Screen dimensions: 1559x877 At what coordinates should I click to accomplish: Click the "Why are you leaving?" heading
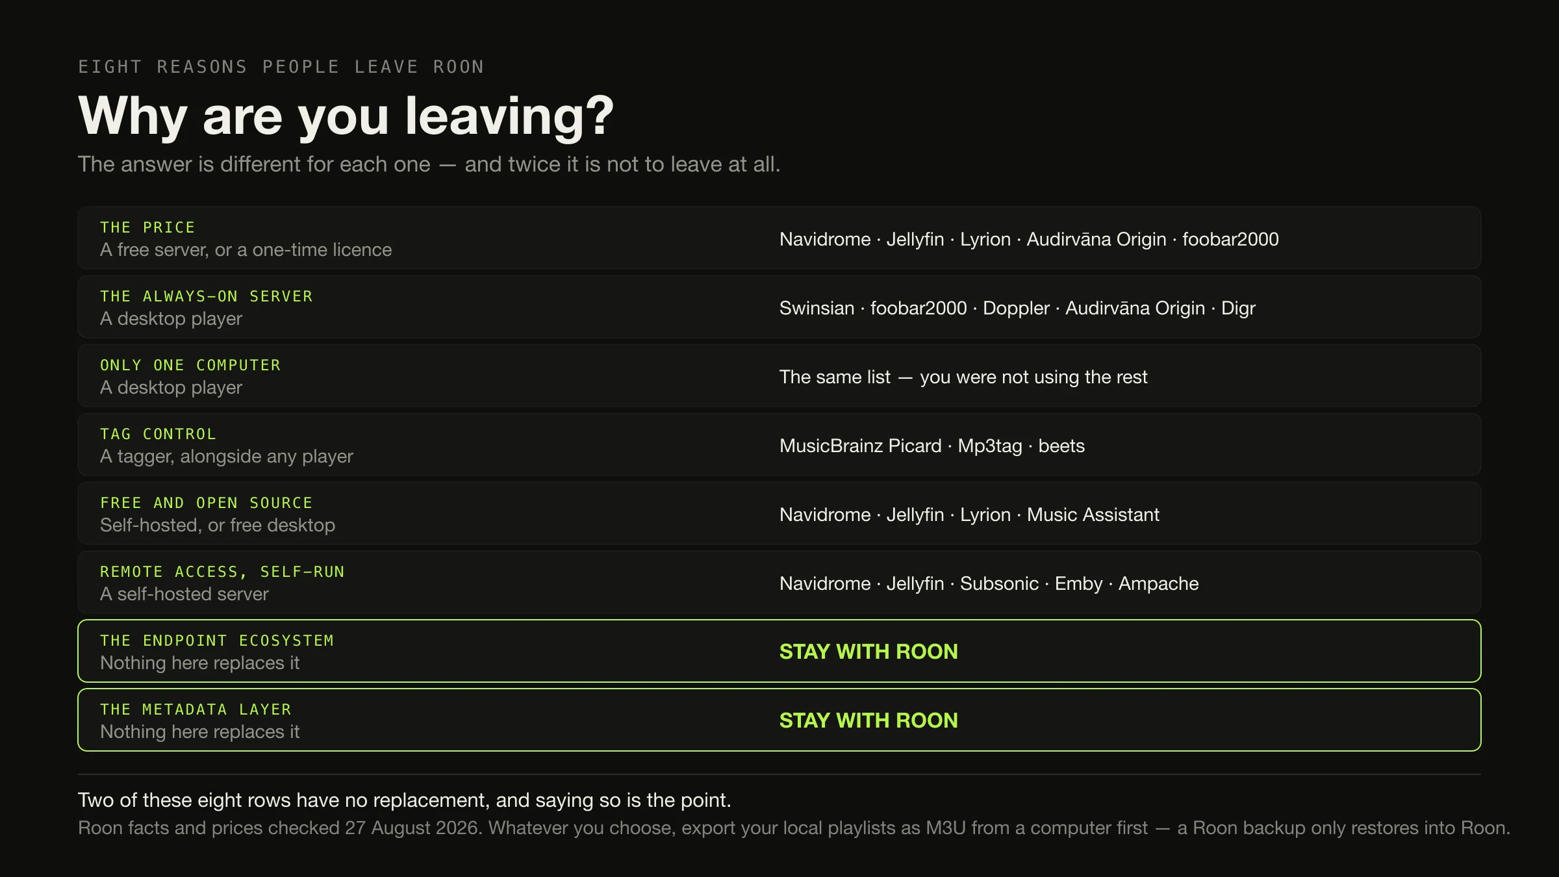346,116
